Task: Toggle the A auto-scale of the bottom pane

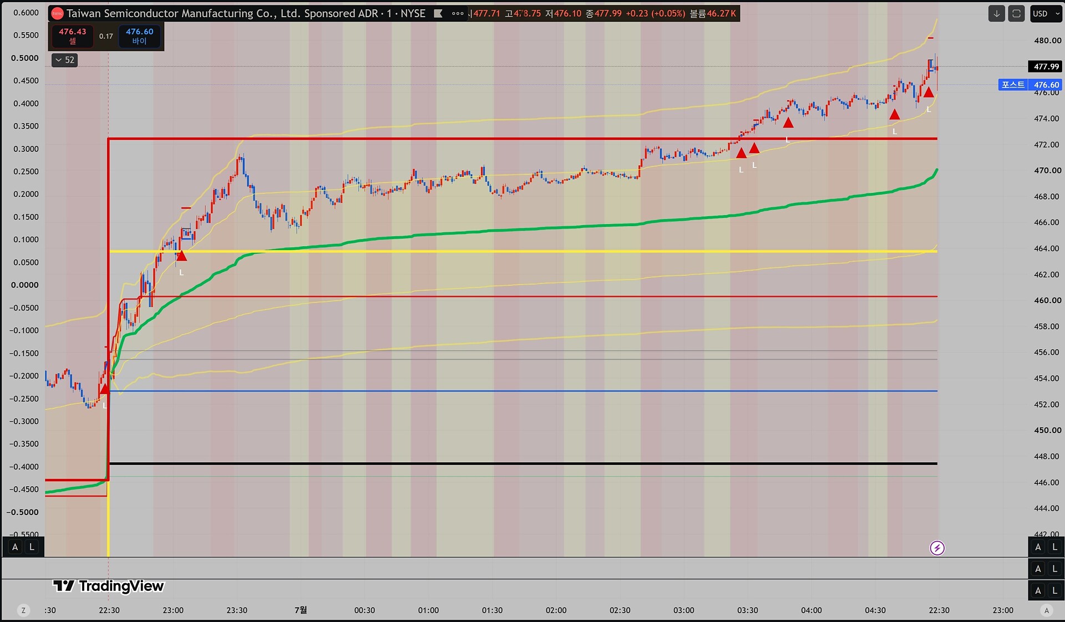Action: pos(1038,591)
